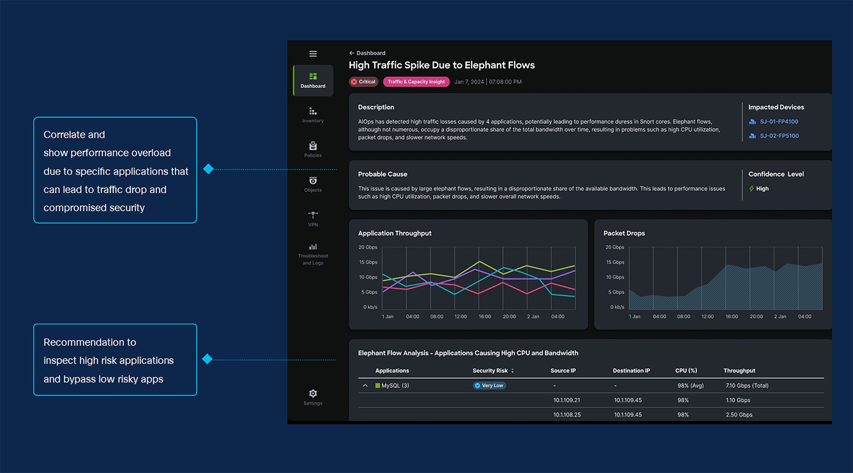The image size is (853, 473).
Task: Click the High confidence level indicator
Action: pyautogui.click(x=760, y=188)
